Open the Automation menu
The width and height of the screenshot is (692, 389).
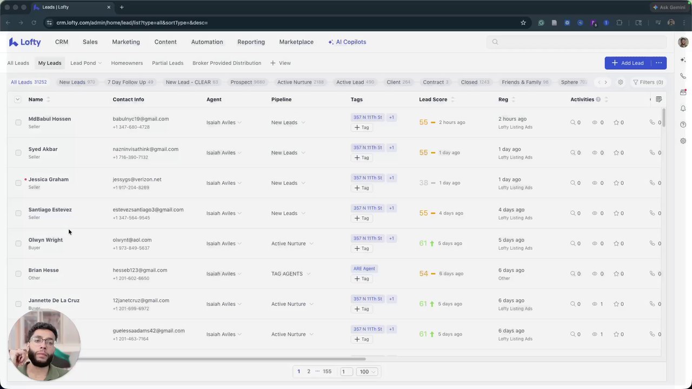click(x=207, y=42)
